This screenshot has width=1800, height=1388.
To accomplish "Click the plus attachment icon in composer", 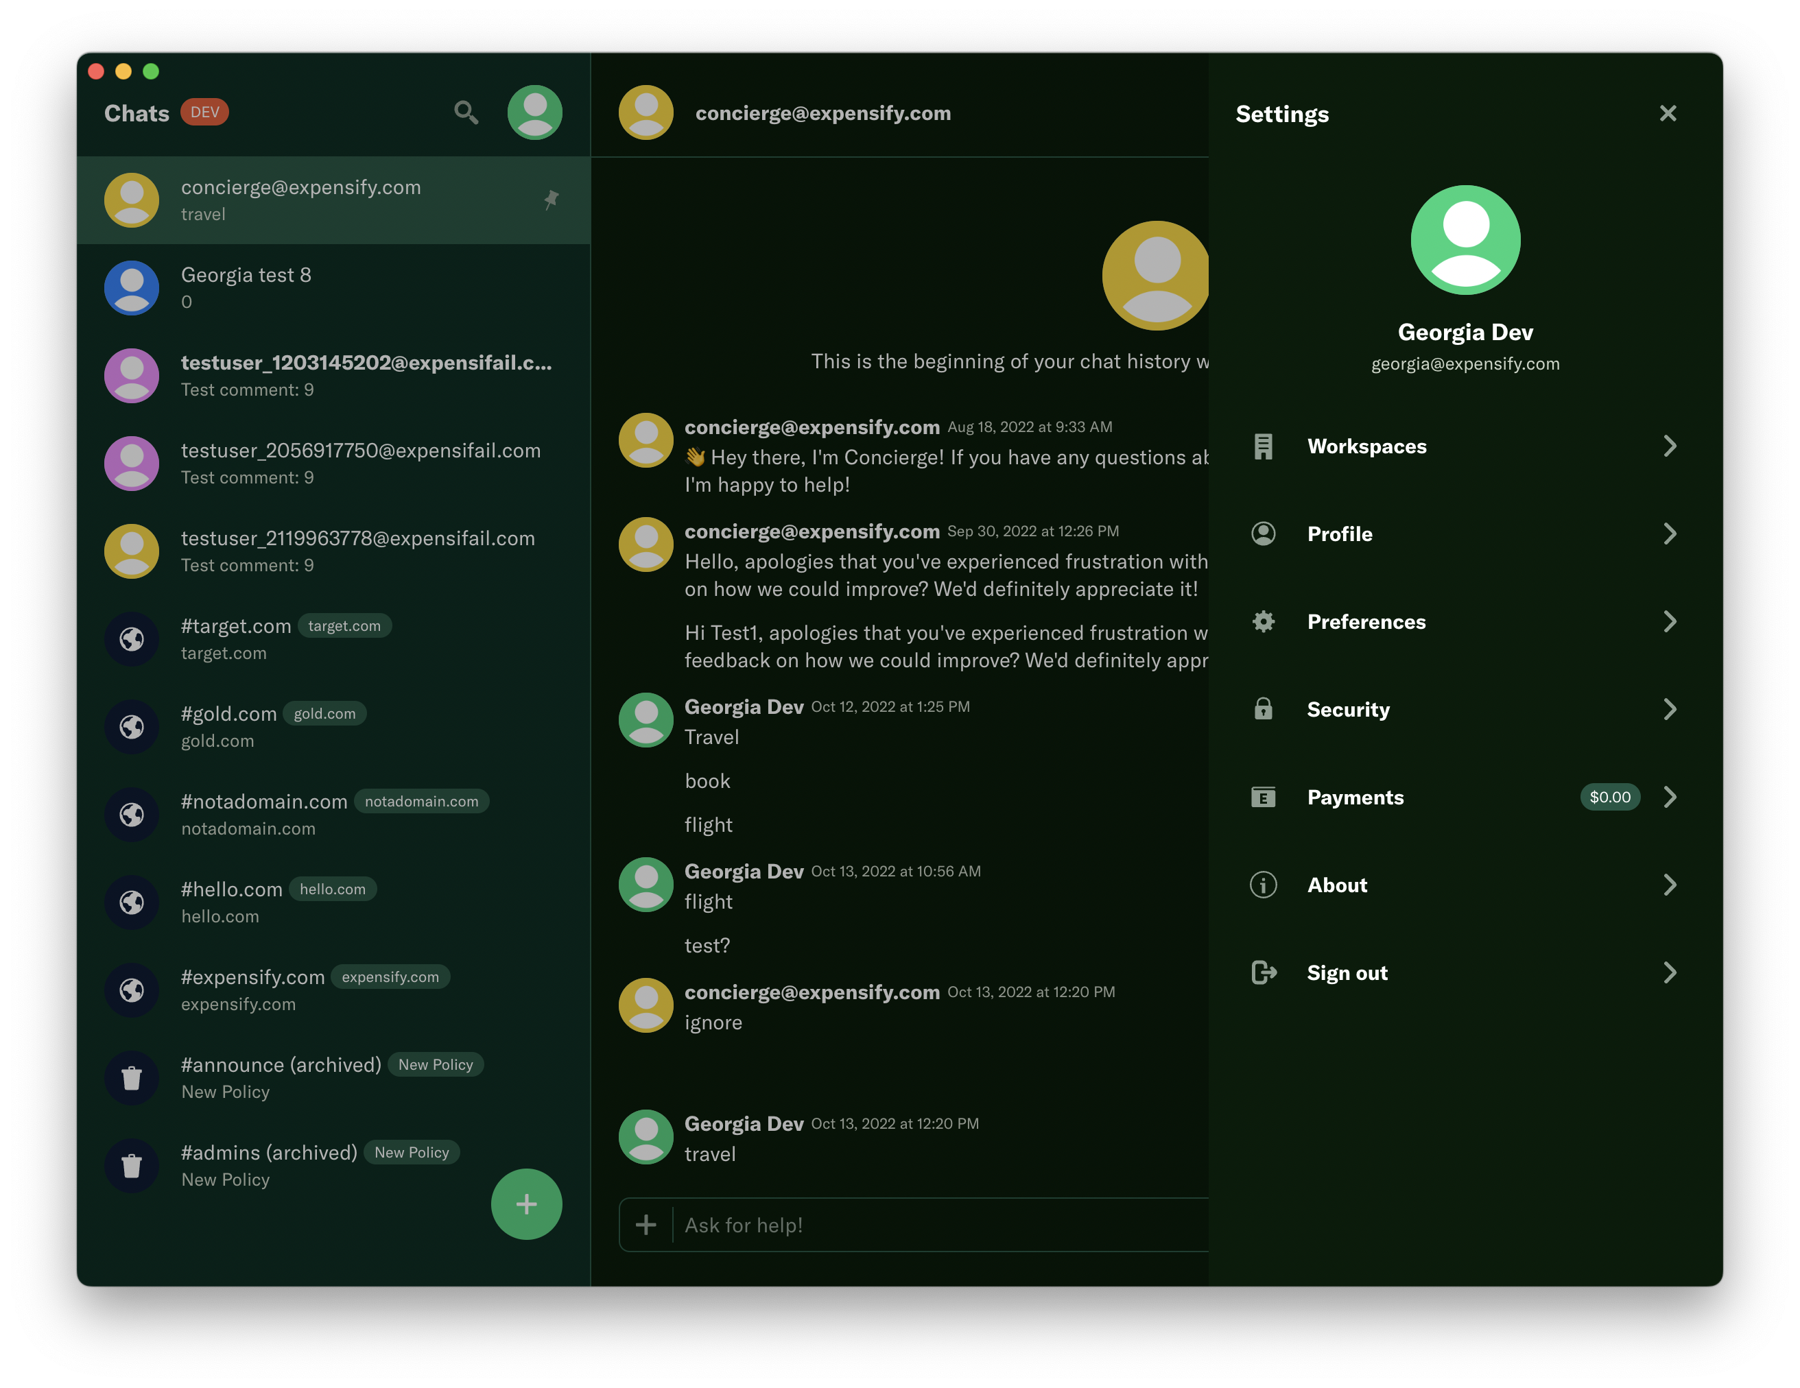I will point(646,1225).
